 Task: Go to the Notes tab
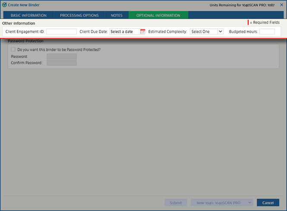[117, 16]
